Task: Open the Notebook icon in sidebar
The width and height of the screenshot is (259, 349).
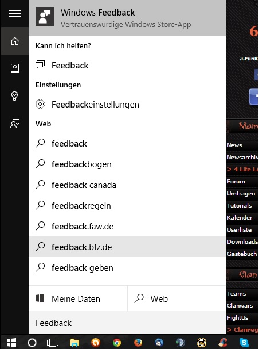Action: (x=15, y=68)
